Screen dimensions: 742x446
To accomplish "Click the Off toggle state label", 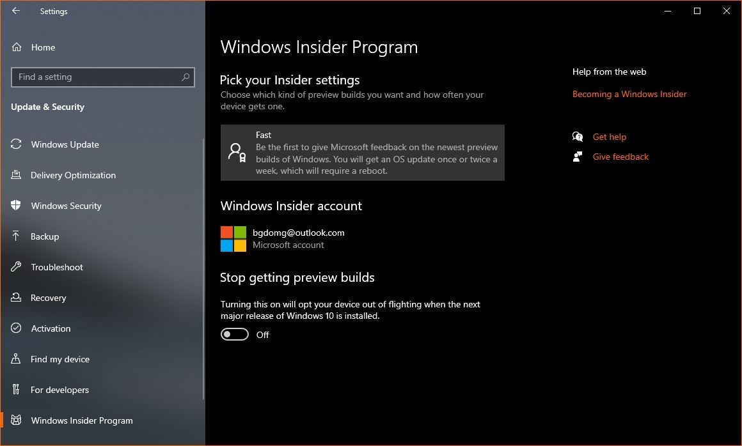I will 263,335.
